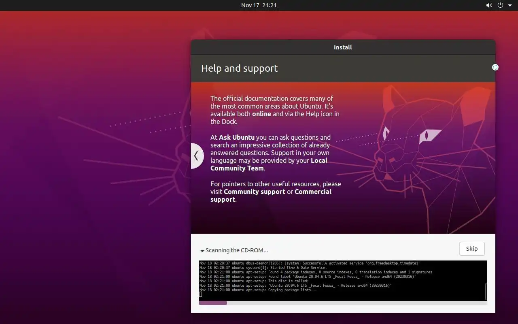
Task: Click the 'Help and support' heading
Action: tap(240, 68)
